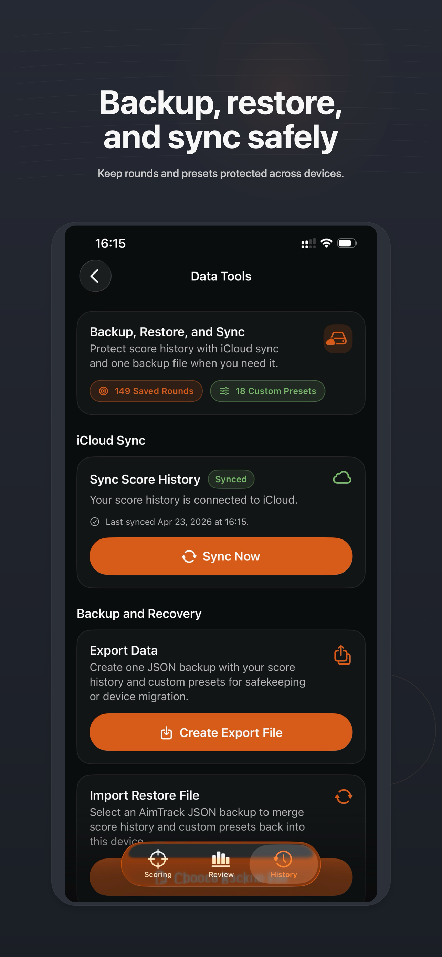Tap 'Last synced Apr 23, 2026 at 16:15.'
The width and height of the screenshot is (442, 957).
coord(177,522)
